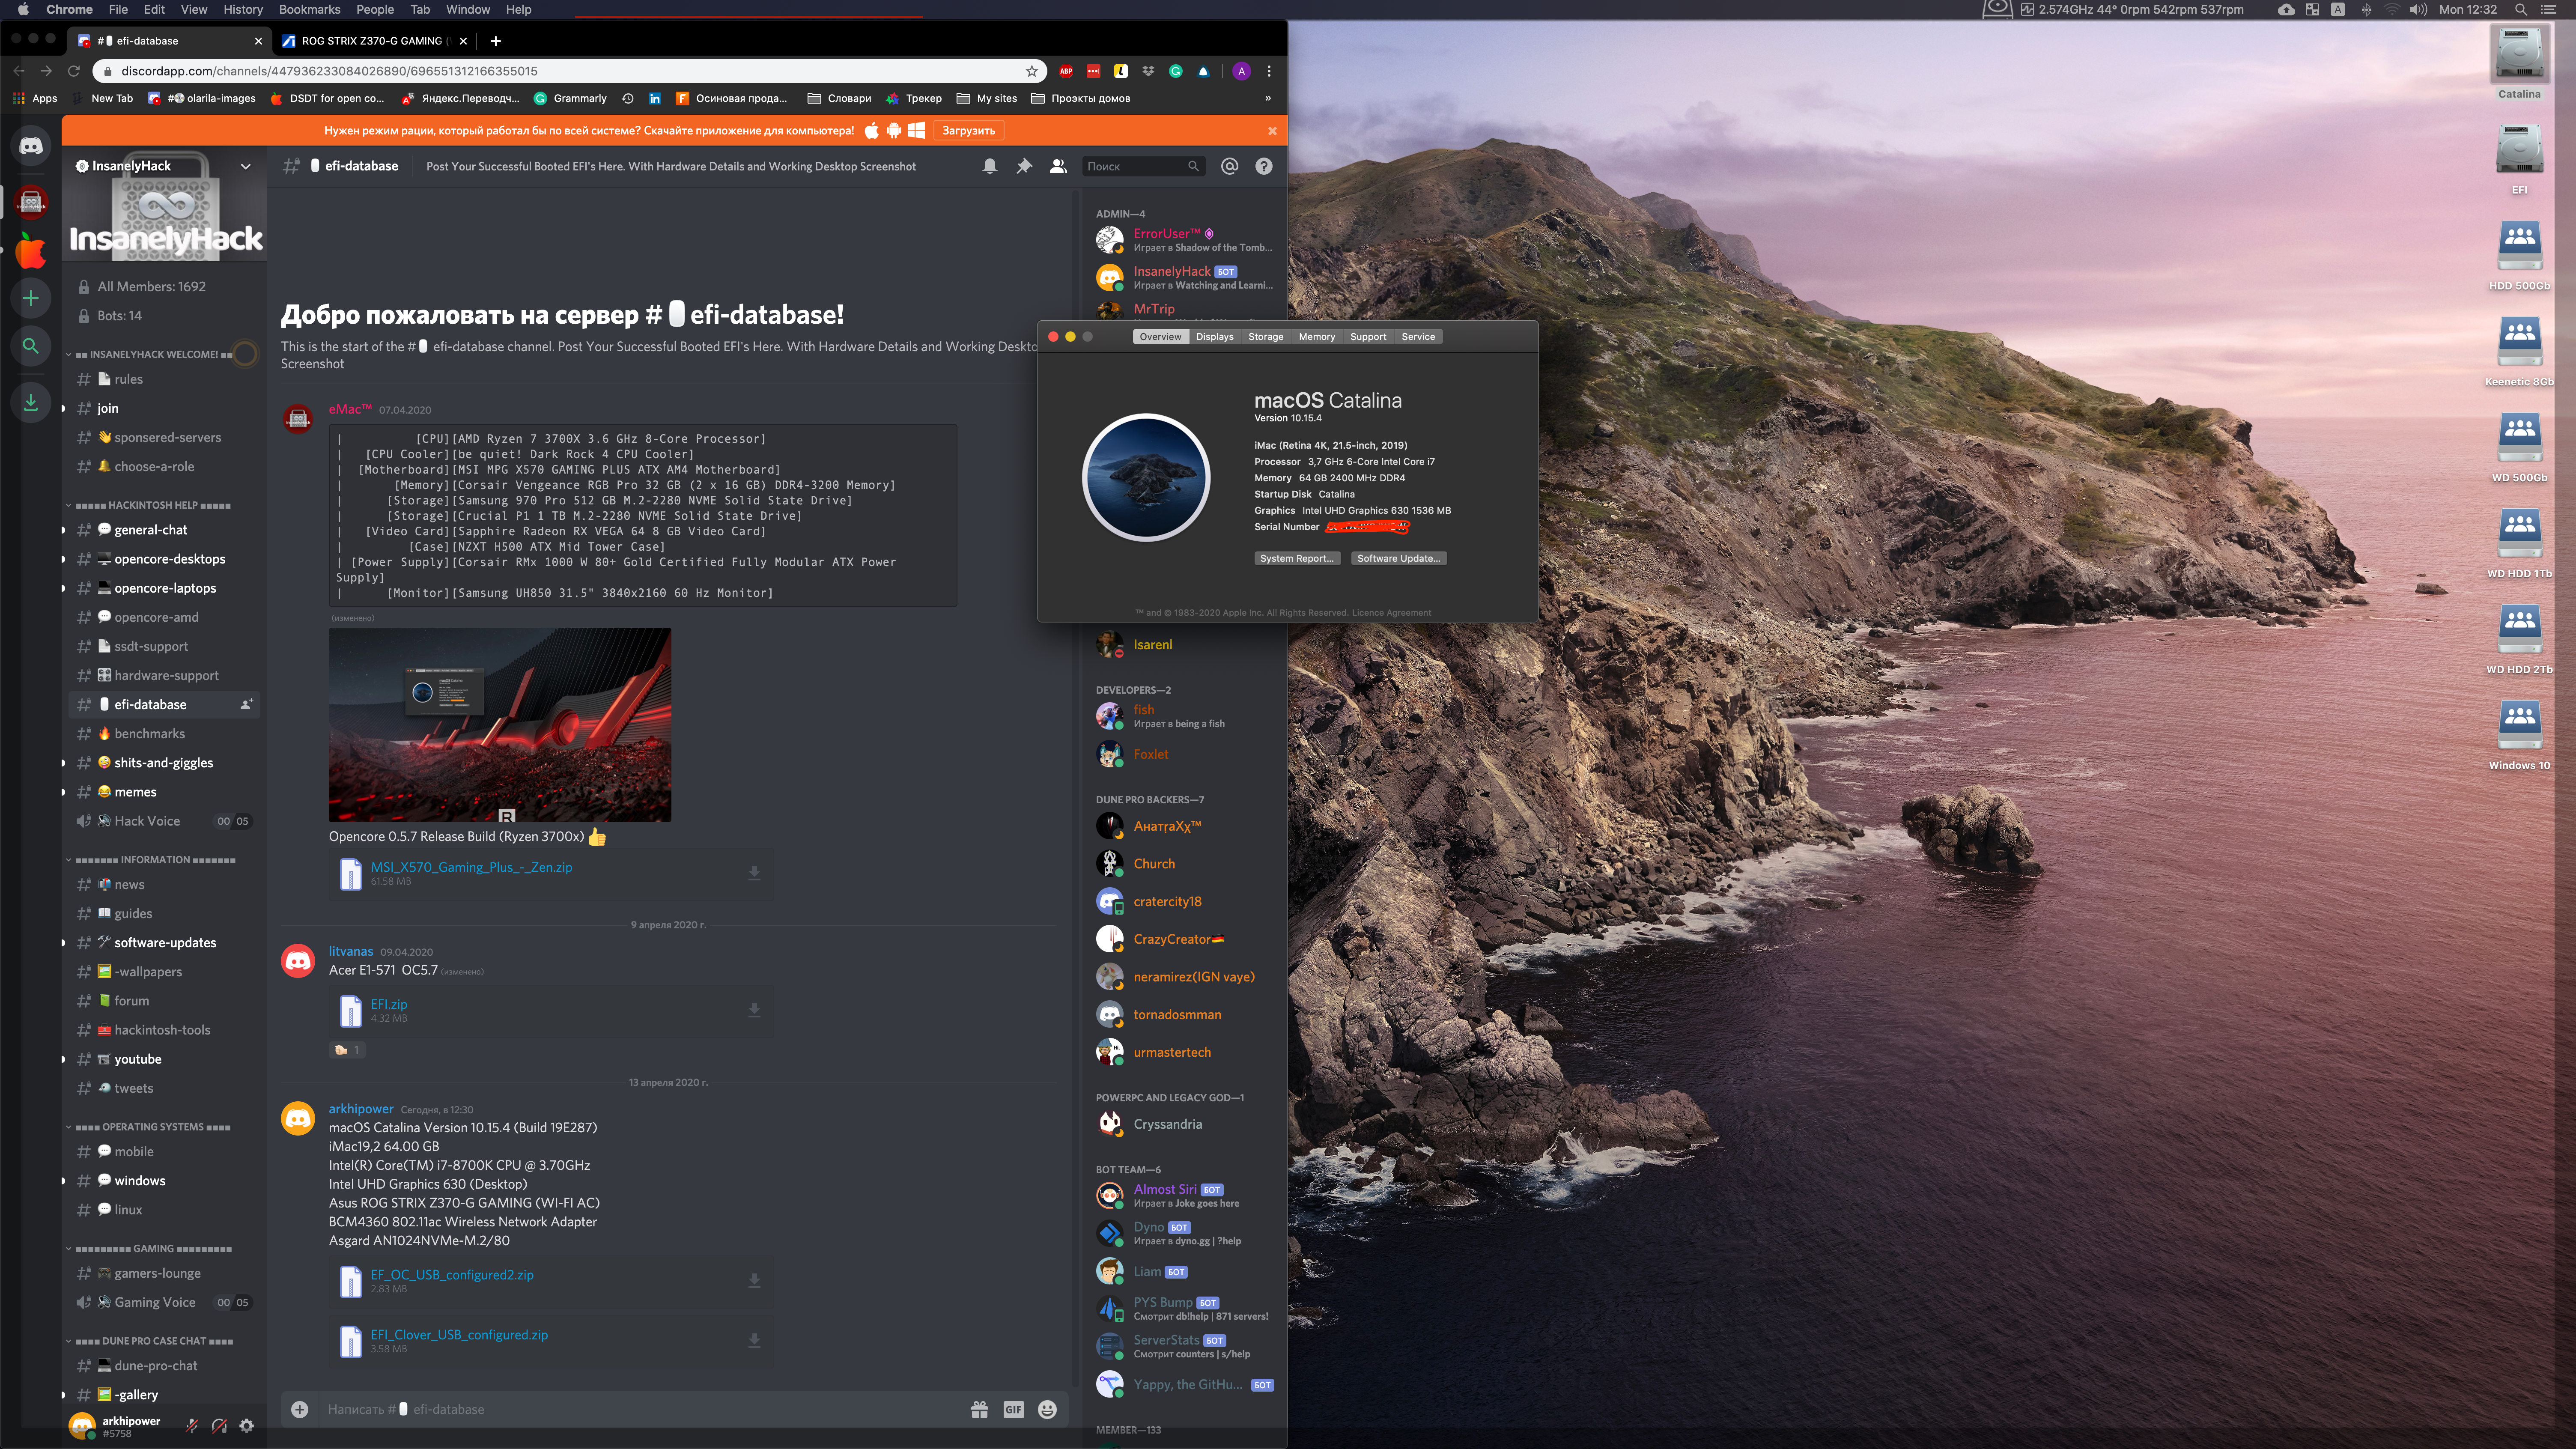Open notification settings bell icon
The image size is (2576, 1449).
click(989, 166)
